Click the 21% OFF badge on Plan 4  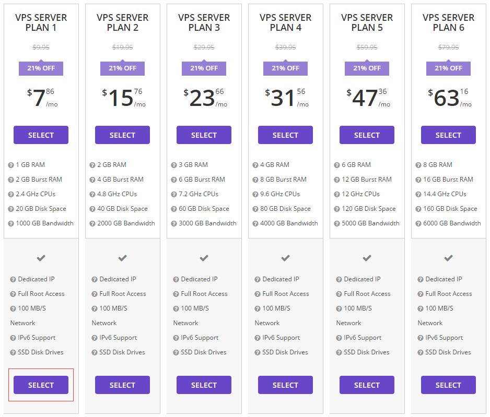coord(285,68)
